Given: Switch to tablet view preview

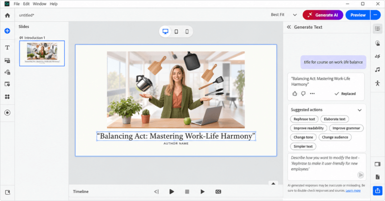Looking at the screenshot, I should (x=176, y=31).
